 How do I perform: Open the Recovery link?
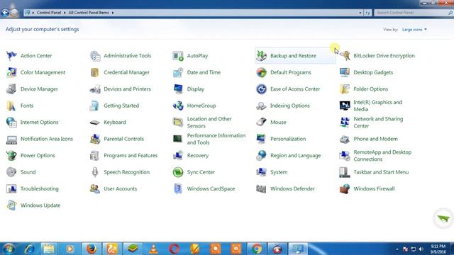click(x=197, y=155)
